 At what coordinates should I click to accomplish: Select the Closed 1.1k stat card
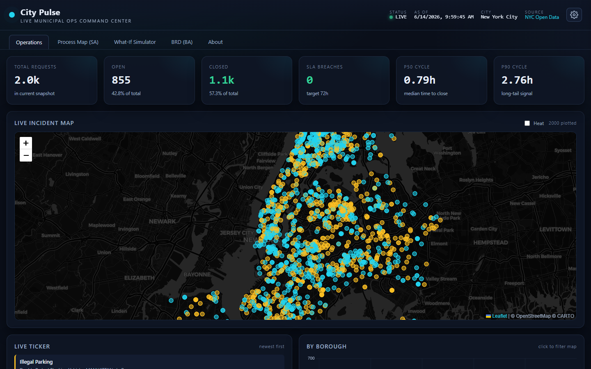pyautogui.click(x=247, y=80)
